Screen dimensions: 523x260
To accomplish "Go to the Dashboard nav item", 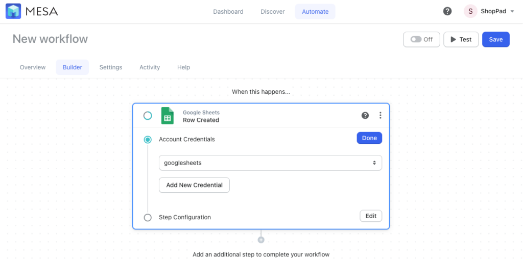I will pos(228,12).
